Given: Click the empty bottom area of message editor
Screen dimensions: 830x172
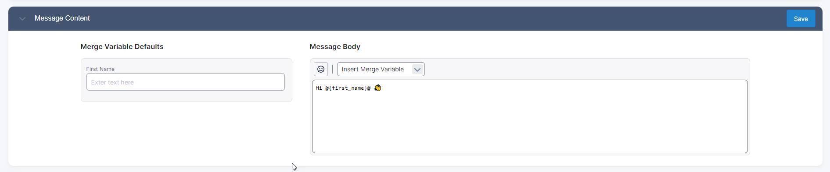Looking at the screenshot, I should click(x=530, y=131).
